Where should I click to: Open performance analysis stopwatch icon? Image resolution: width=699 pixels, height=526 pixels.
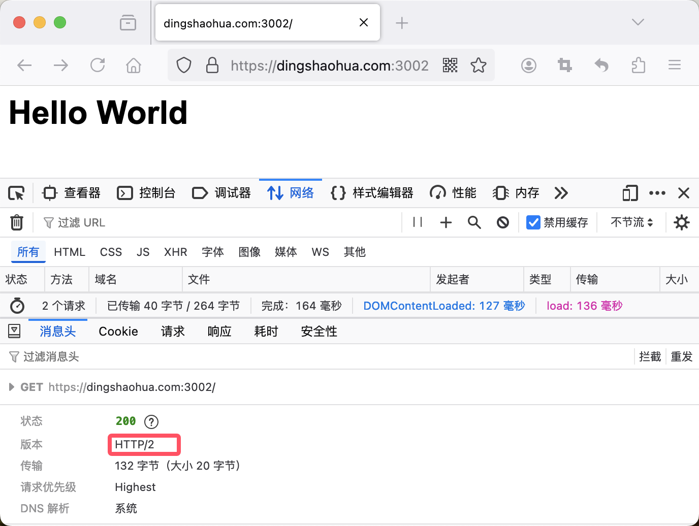17,306
